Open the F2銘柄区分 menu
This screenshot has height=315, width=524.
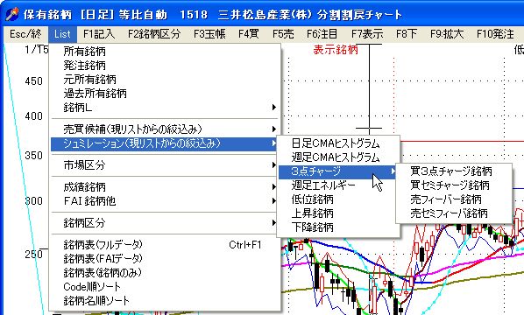point(154,34)
